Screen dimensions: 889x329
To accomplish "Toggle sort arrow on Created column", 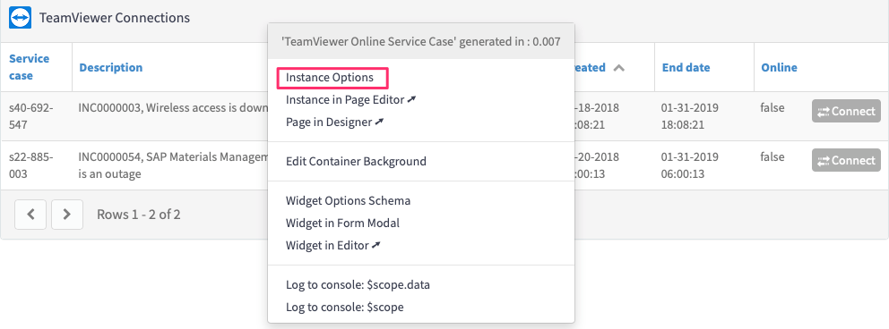I will pyautogui.click(x=619, y=68).
